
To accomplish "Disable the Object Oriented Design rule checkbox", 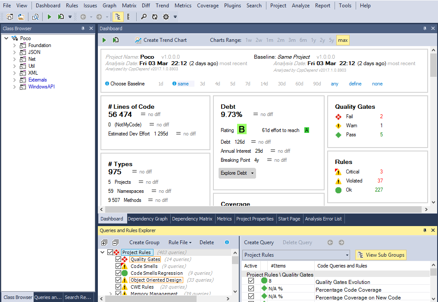I will point(118,280).
